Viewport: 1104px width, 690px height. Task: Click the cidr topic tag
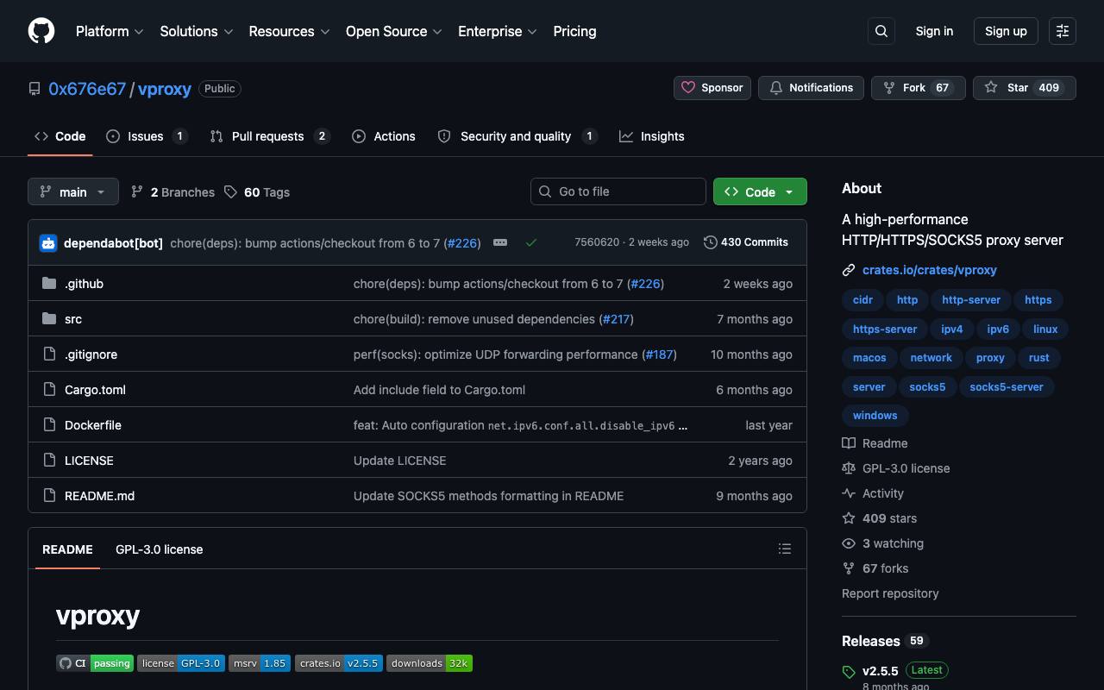click(862, 300)
